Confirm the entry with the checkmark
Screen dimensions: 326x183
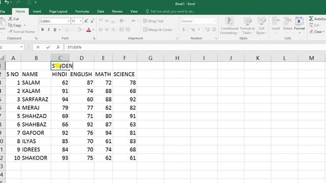(x=48, y=47)
